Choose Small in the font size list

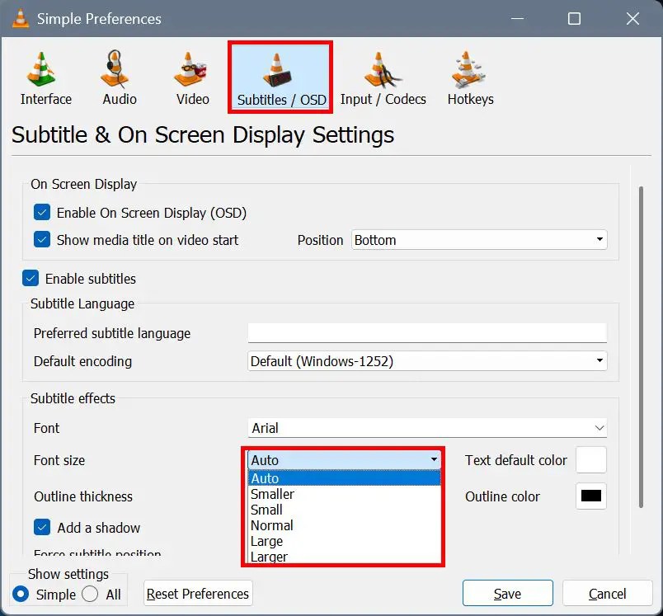(344, 510)
